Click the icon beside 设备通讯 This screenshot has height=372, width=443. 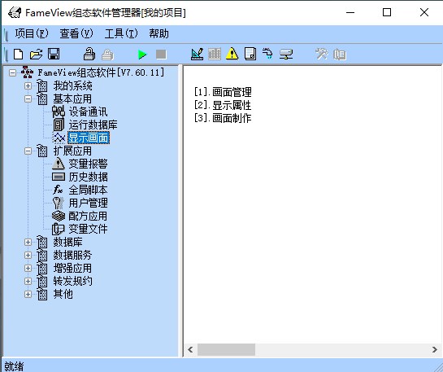(x=59, y=112)
